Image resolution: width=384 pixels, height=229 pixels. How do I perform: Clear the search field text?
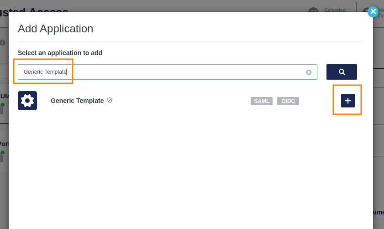tap(309, 72)
